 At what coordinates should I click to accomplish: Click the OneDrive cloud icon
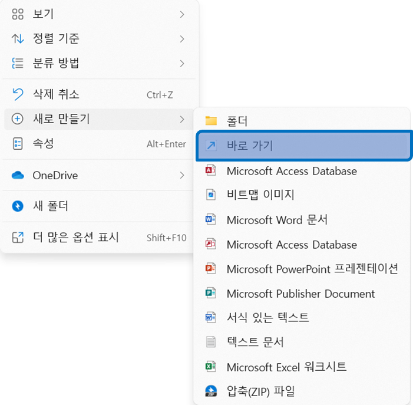point(18,175)
